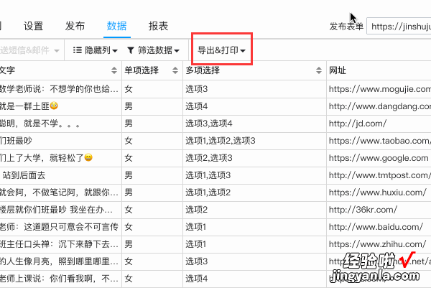Expand the 隐藏列 dropdown
The width and height of the screenshot is (431, 288).
pyautogui.click(x=96, y=50)
